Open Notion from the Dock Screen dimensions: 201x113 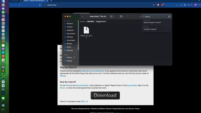click(3, 16)
